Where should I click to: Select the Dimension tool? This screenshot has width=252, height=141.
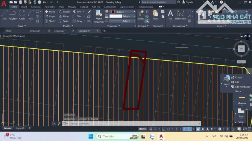181,15
